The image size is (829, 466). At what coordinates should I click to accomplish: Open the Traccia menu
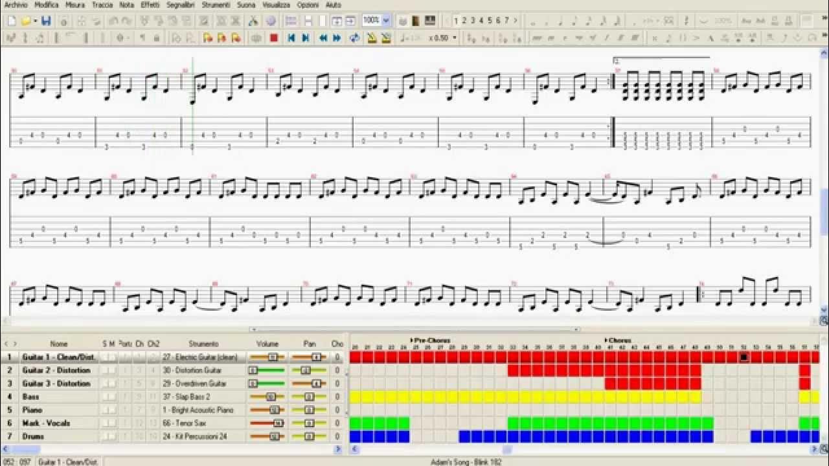[102, 5]
